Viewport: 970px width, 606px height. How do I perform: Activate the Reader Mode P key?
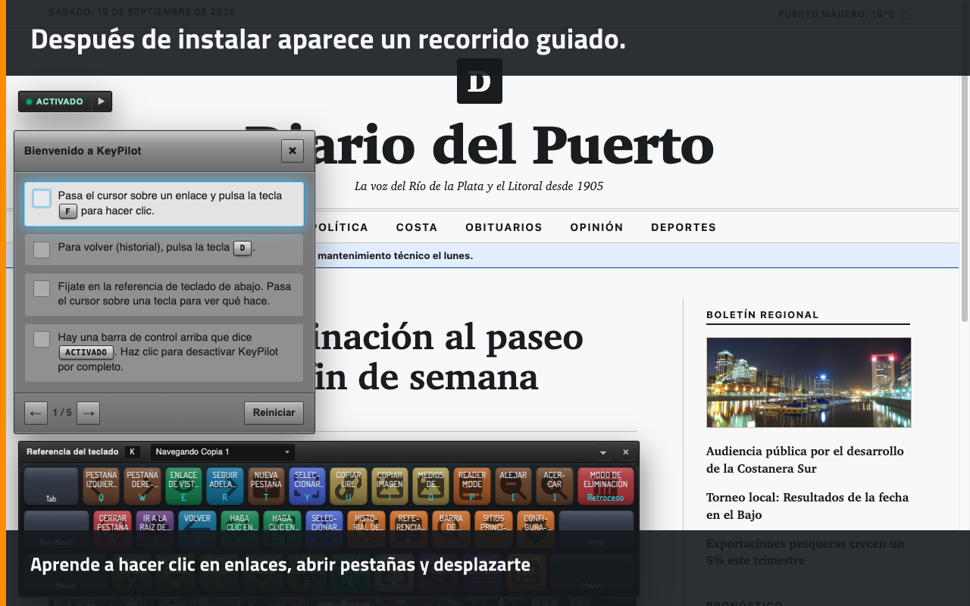coord(472,486)
